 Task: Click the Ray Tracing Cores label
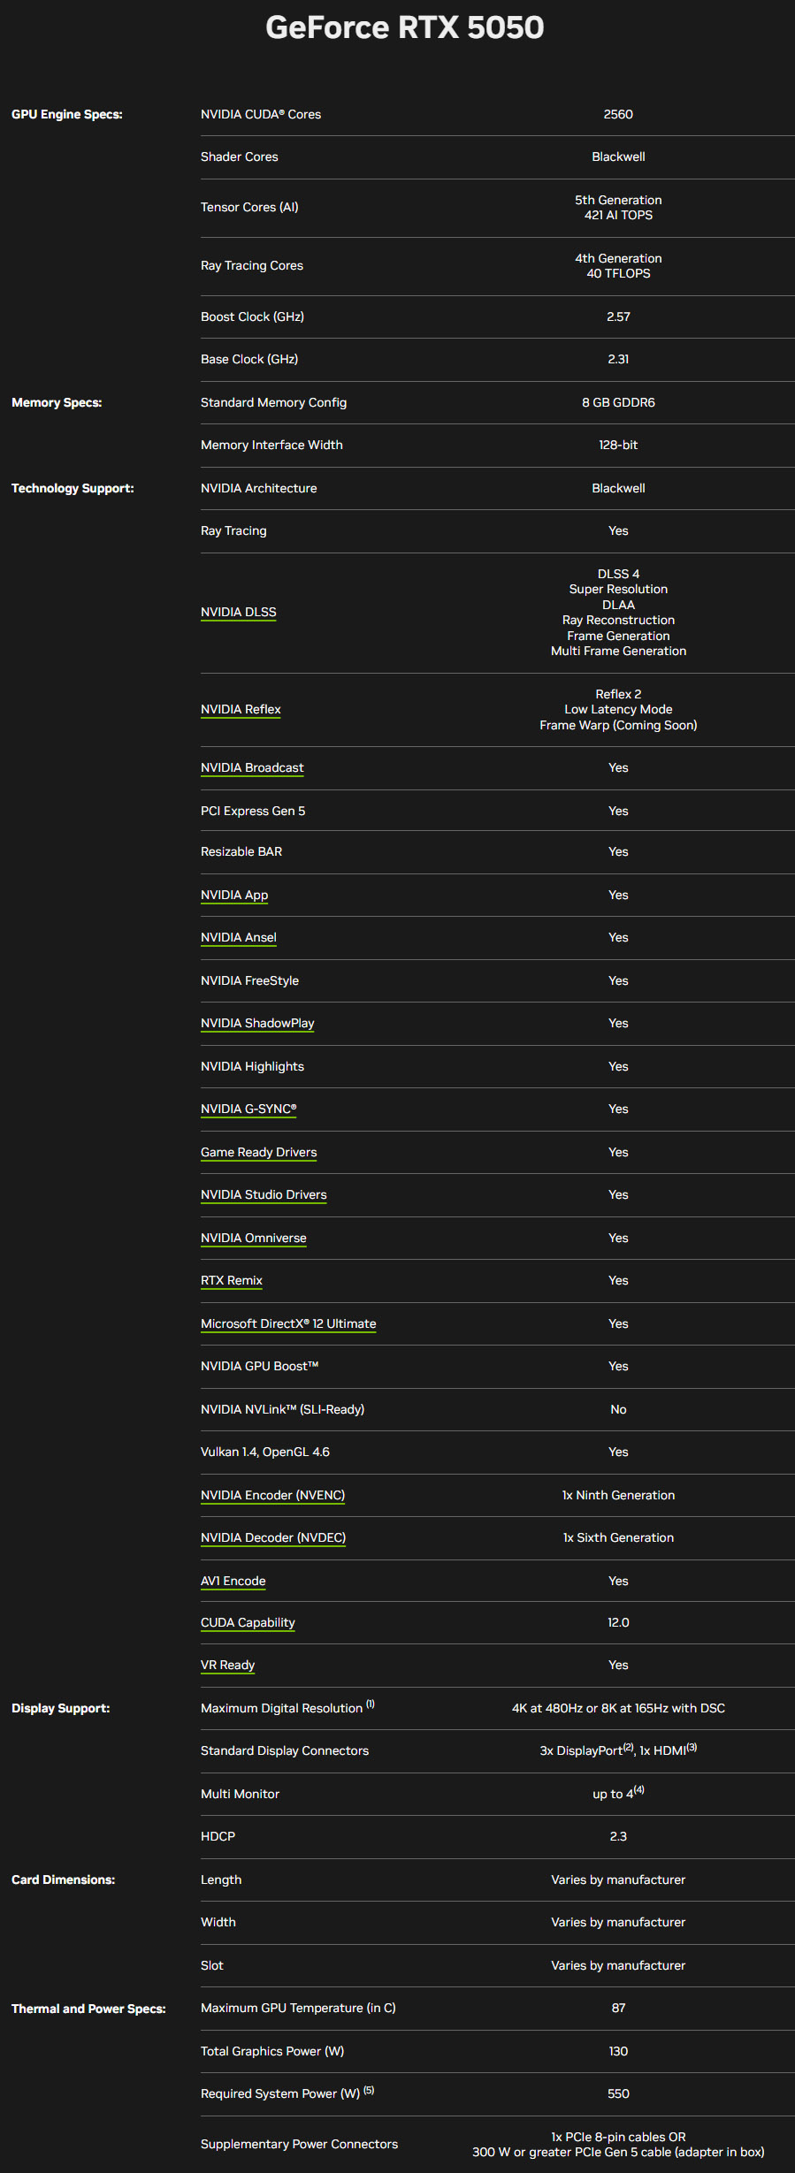pyautogui.click(x=252, y=265)
